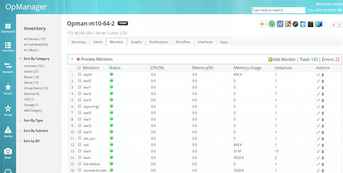Go to the previous device arrow
343x173 pixels.
coord(333,24)
